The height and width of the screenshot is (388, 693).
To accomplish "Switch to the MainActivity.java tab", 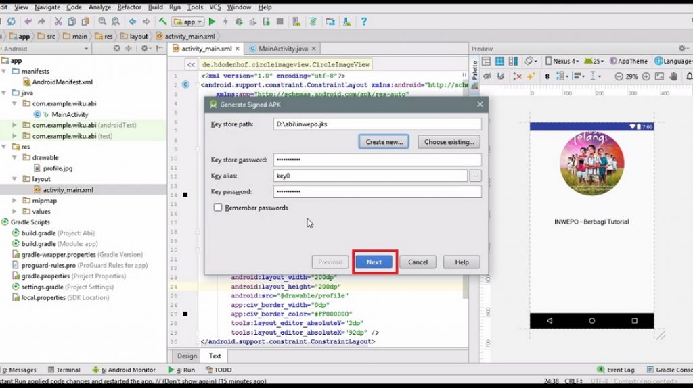I will click(x=283, y=49).
